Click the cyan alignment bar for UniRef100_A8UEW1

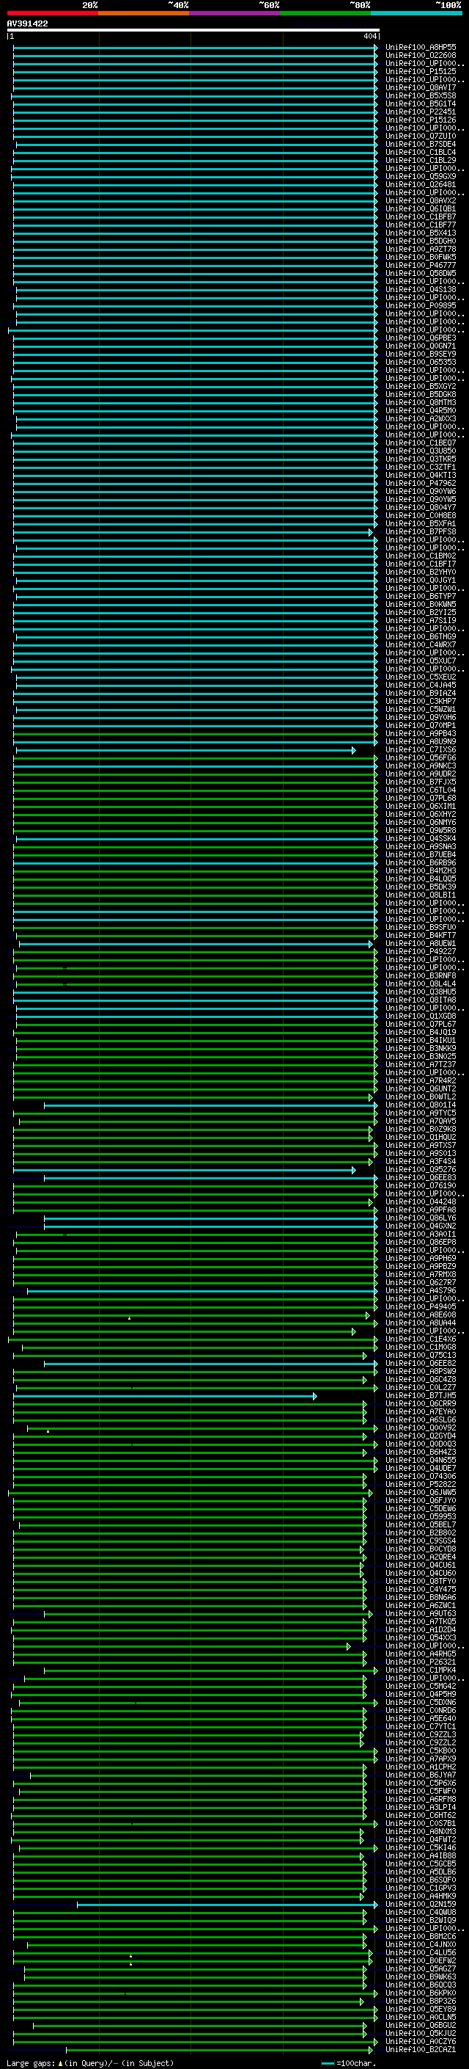tap(196, 944)
